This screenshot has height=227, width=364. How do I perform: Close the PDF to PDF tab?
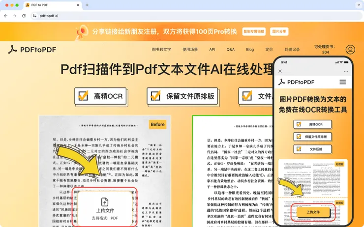pyautogui.click(x=78, y=5)
